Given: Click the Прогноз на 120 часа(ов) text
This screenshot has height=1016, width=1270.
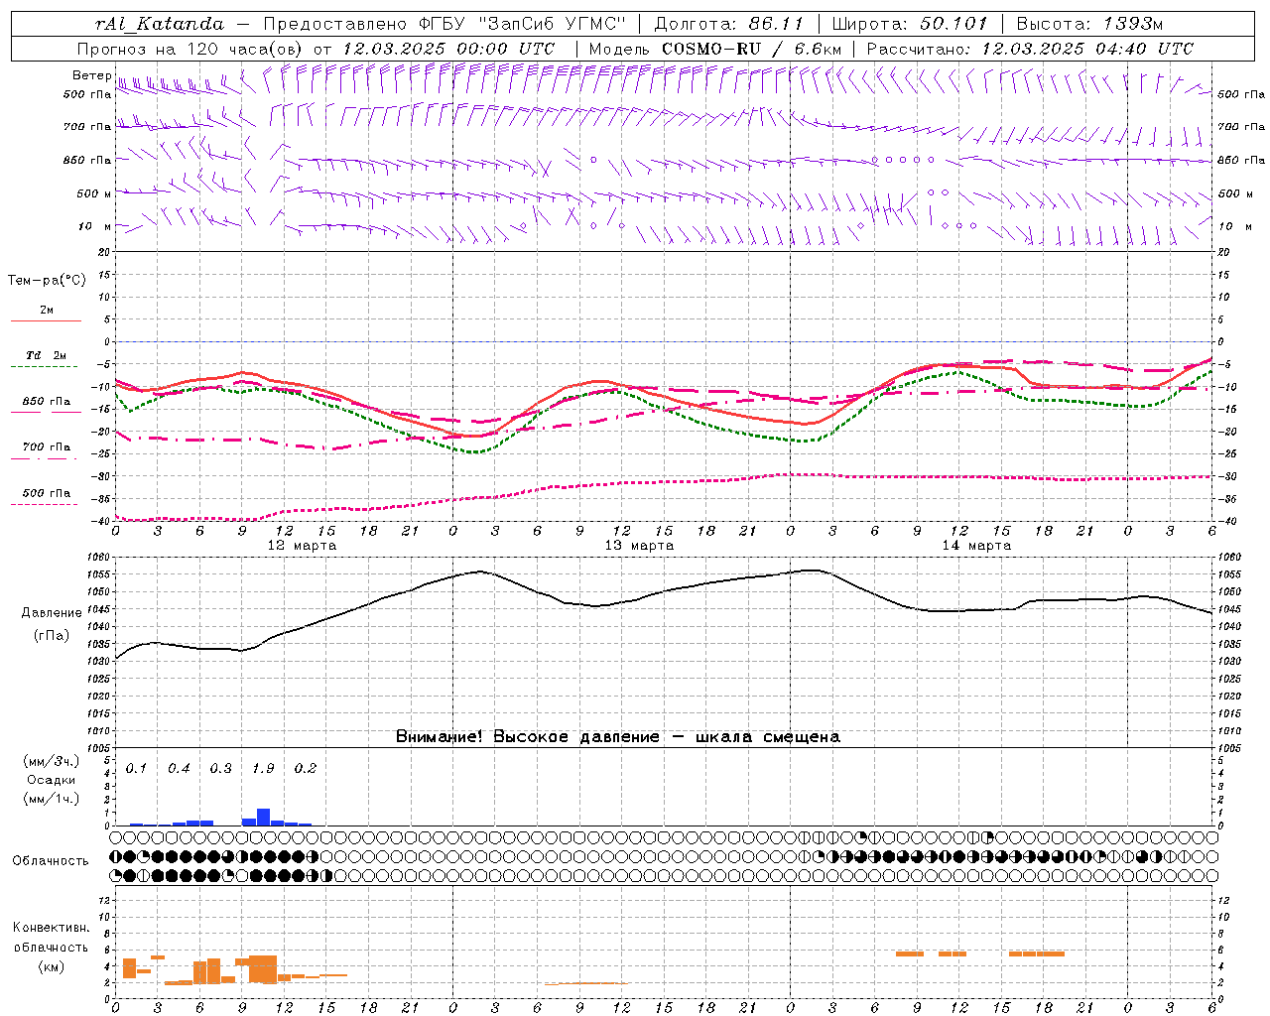Looking at the screenshot, I should click(190, 49).
